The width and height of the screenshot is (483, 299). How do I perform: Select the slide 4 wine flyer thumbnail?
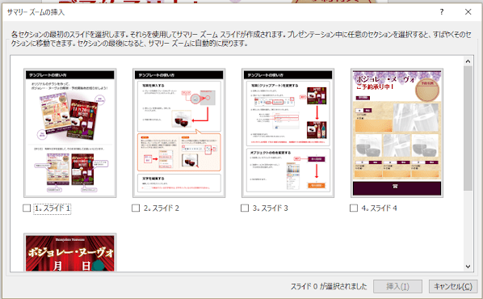pyautogui.click(x=397, y=133)
